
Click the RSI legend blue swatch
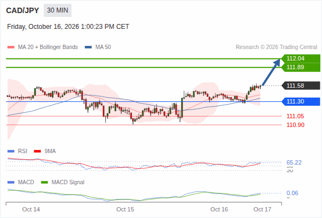(11, 152)
